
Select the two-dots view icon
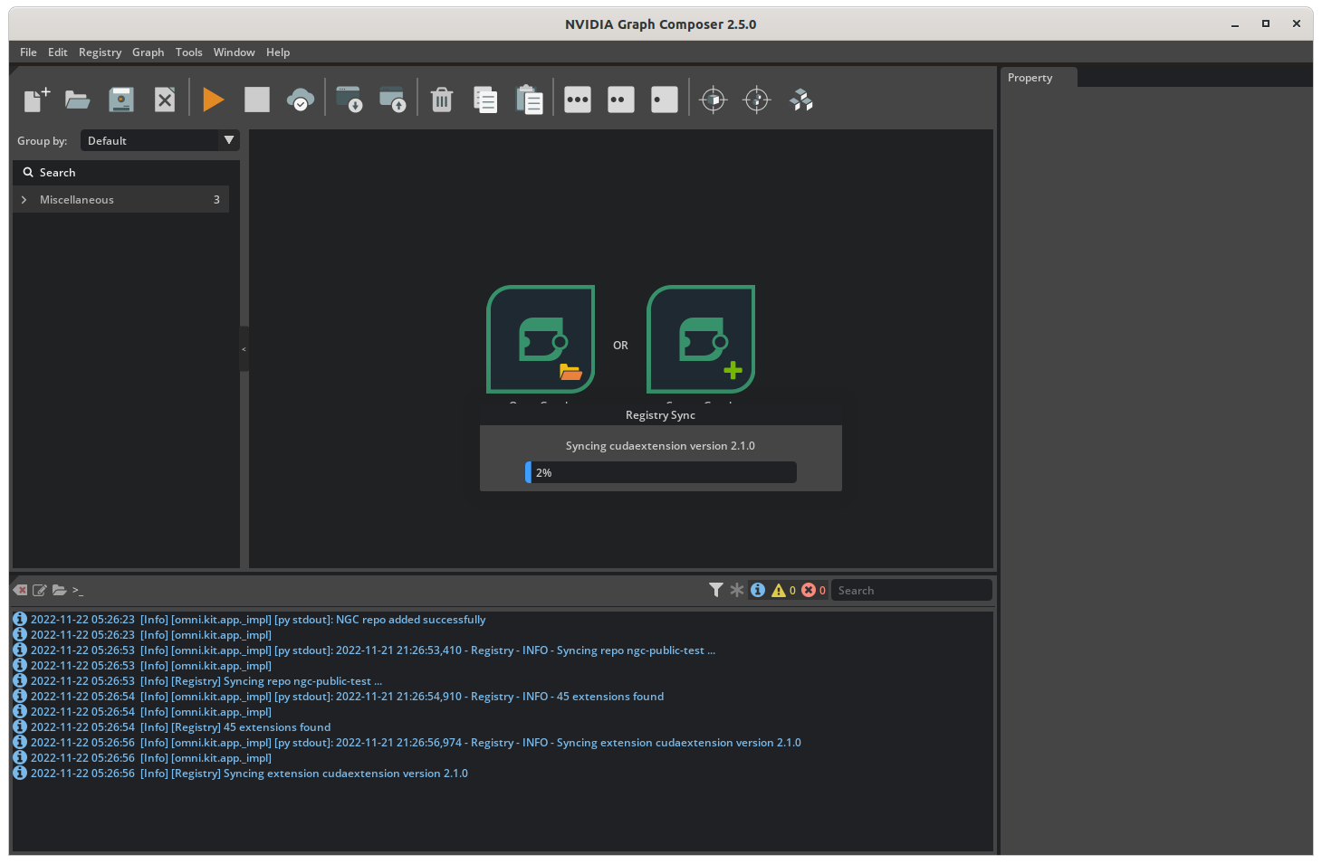(621, 100)
